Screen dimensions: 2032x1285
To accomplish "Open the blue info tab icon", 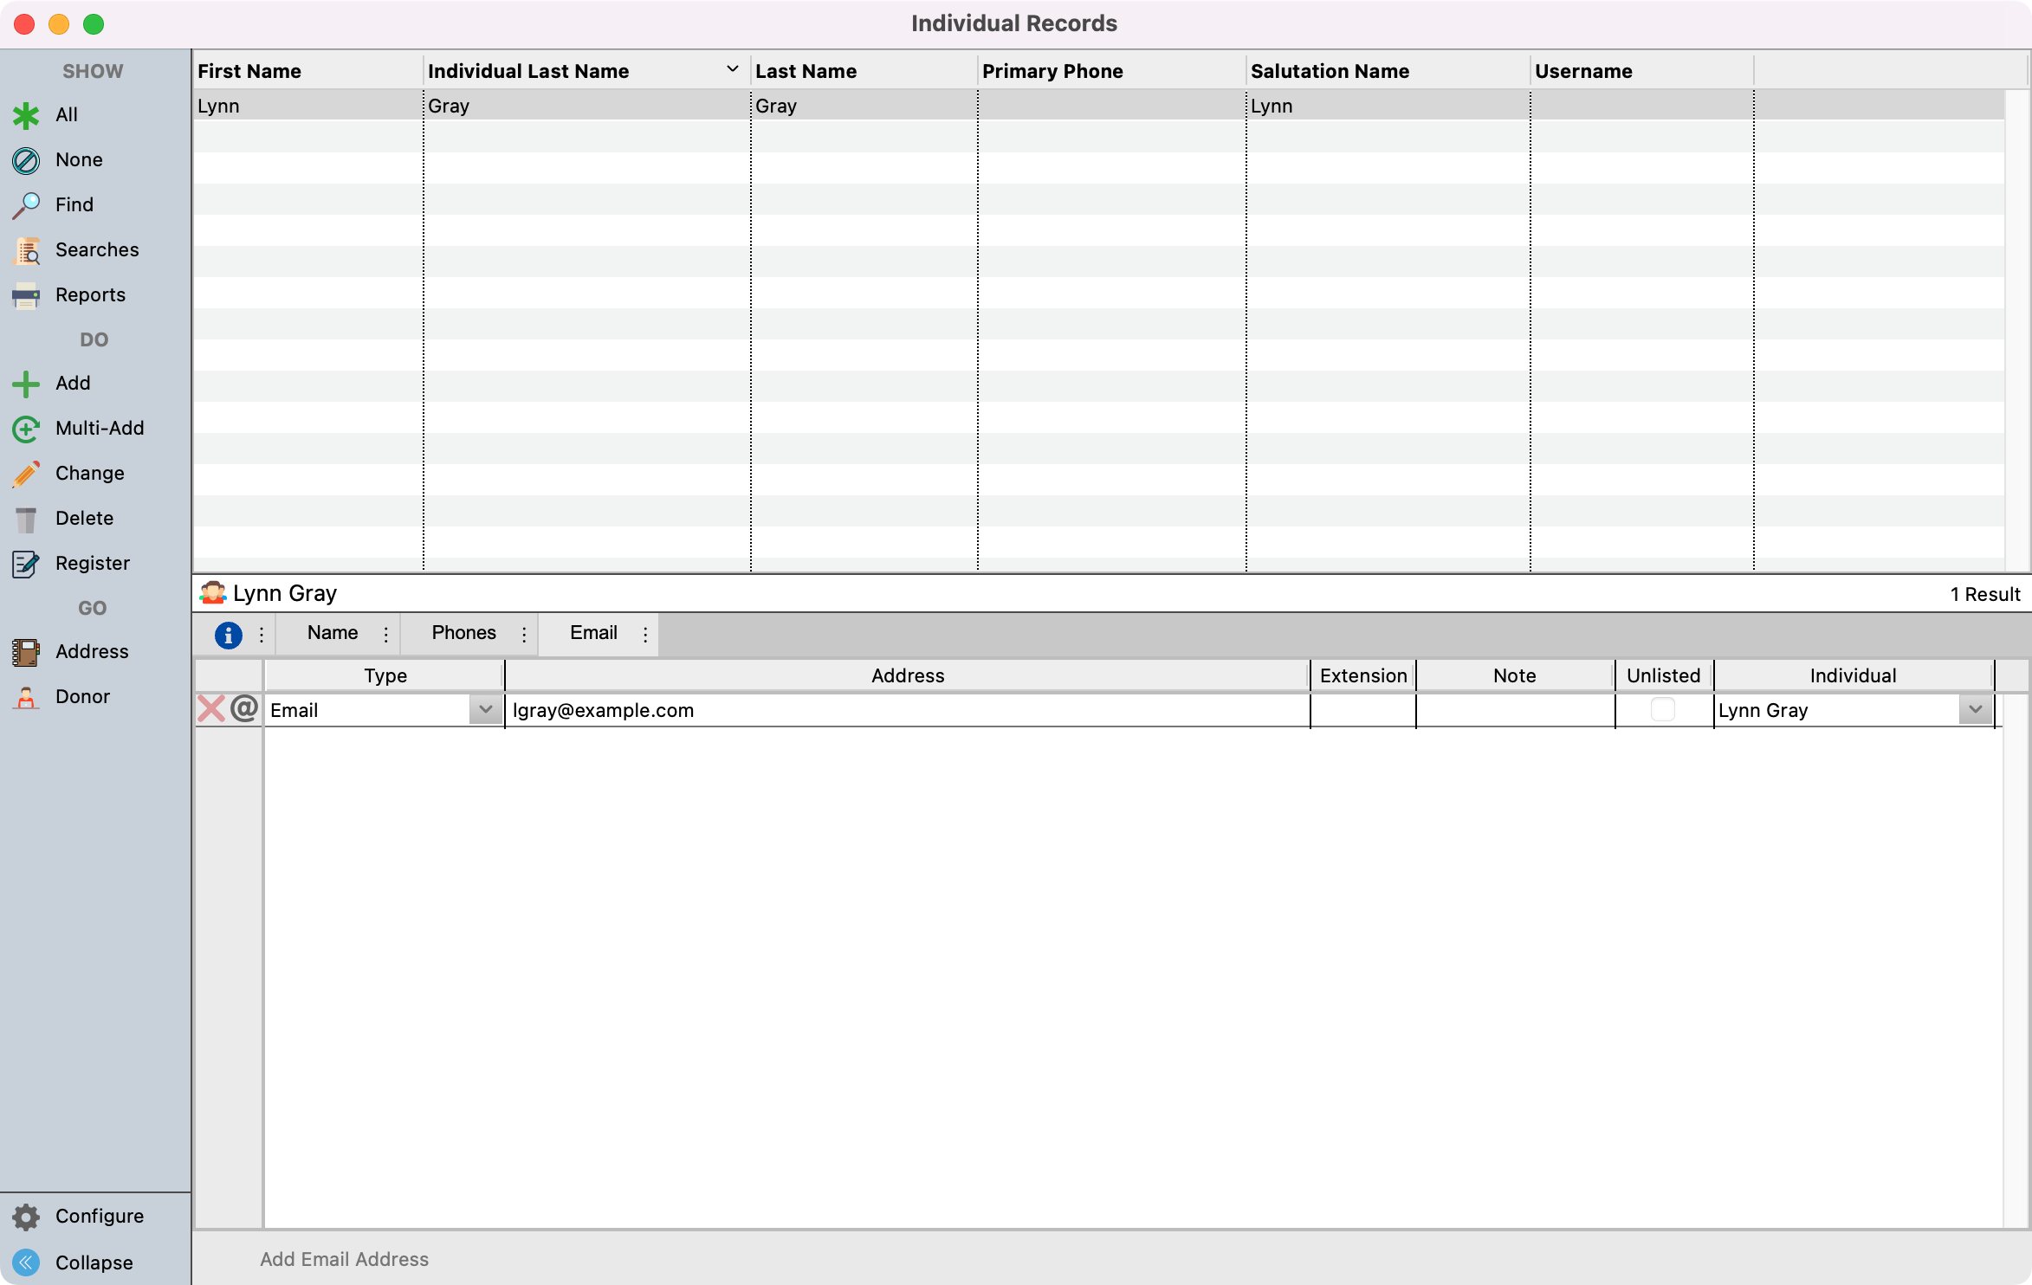I will point(228,635).
